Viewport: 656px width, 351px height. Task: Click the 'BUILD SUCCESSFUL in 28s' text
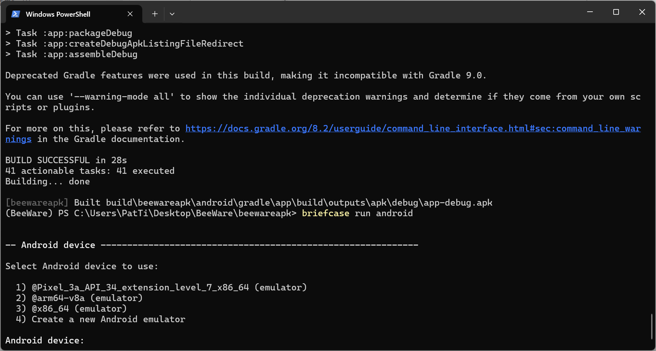pyautogui.click(x=66, y=160)
